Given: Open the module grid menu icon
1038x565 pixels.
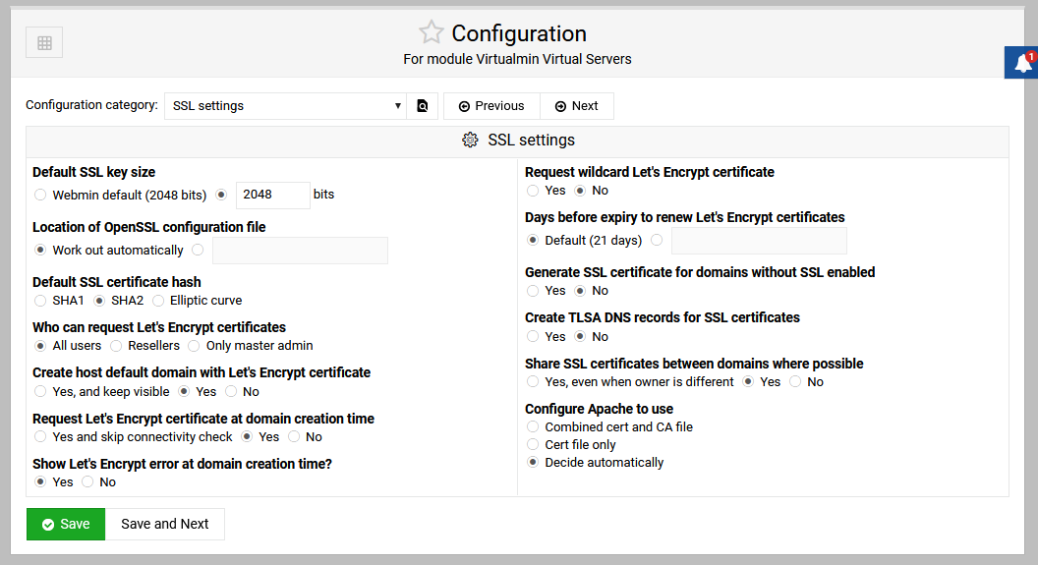Looking at the screenshot, I should (44, 43).
